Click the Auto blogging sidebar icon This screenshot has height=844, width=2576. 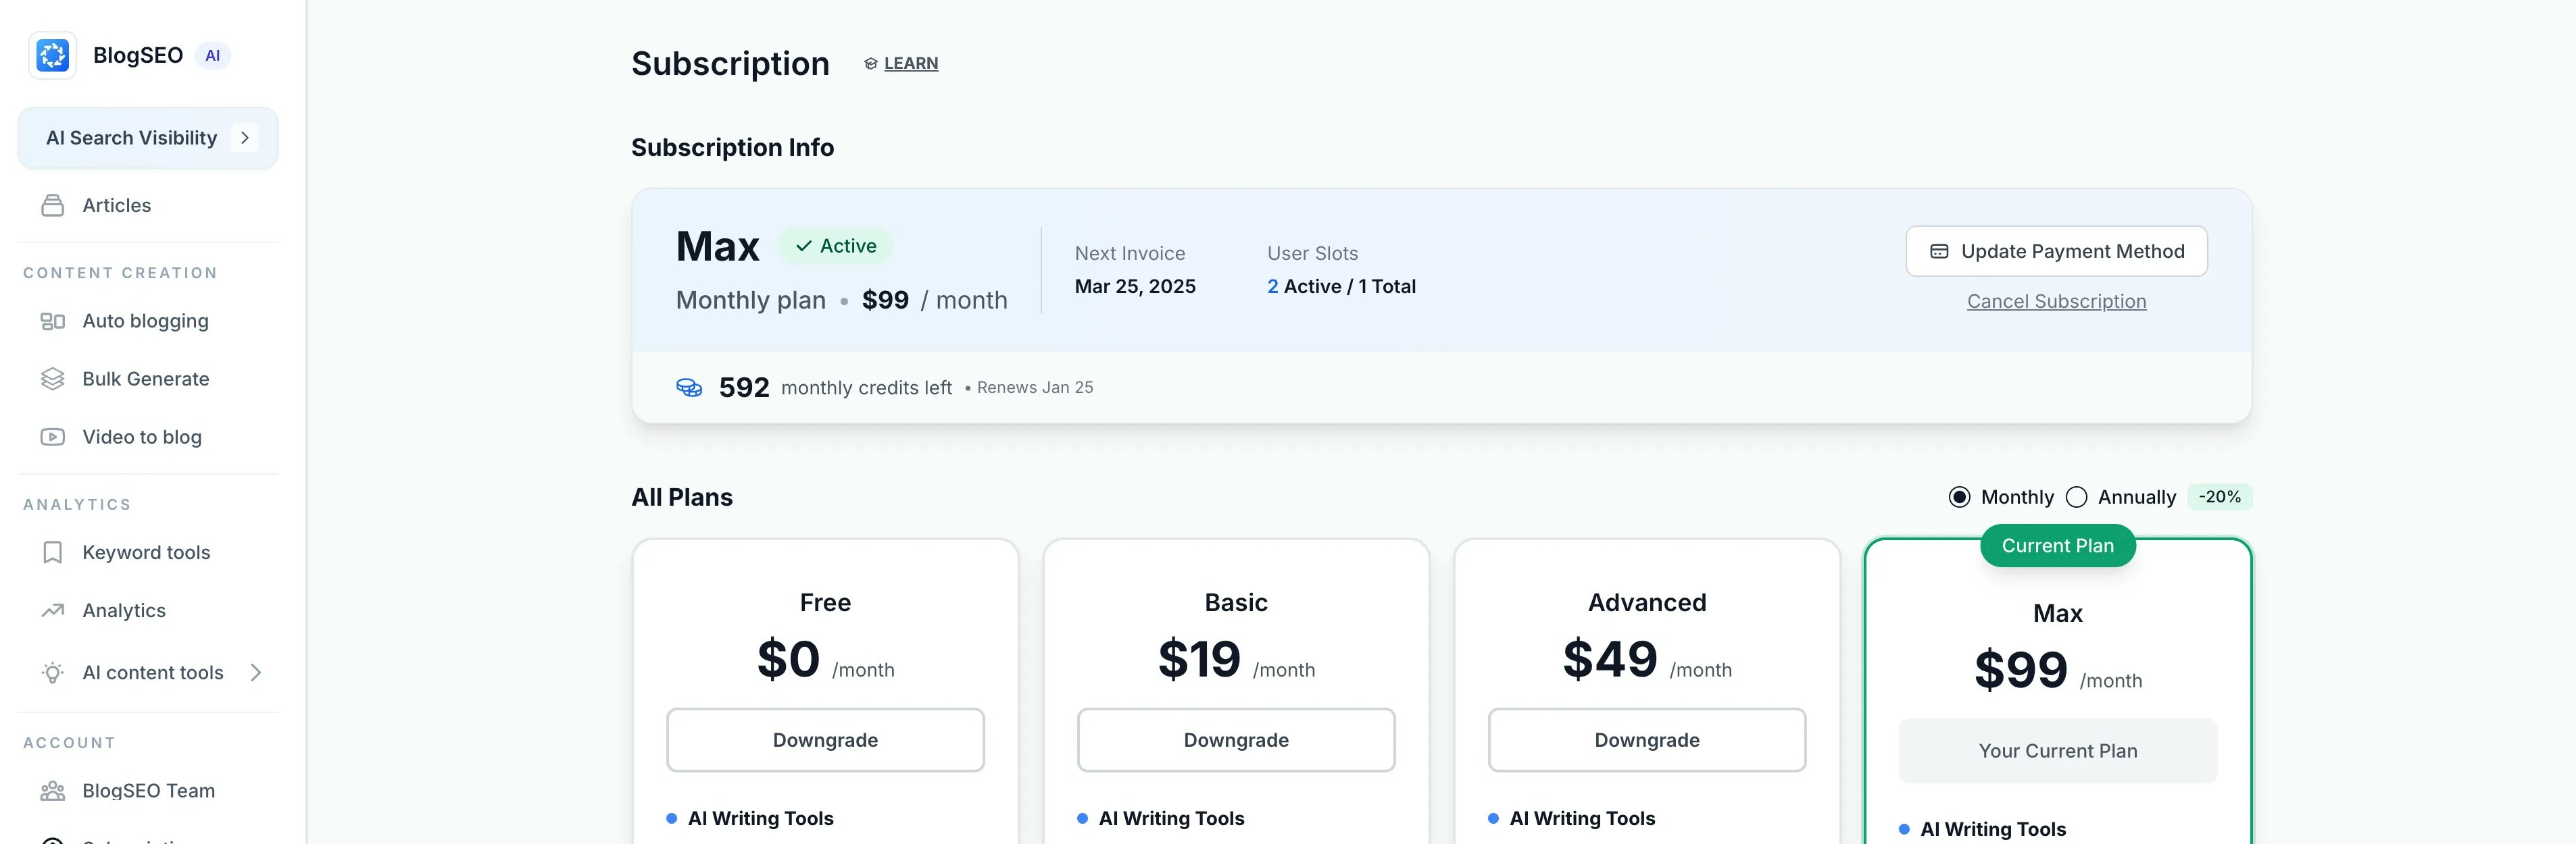coord(52,321)
